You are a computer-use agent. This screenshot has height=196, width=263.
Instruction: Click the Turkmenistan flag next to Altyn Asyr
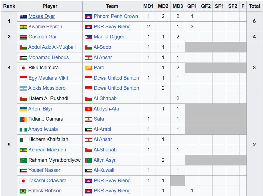click(88, 160)
